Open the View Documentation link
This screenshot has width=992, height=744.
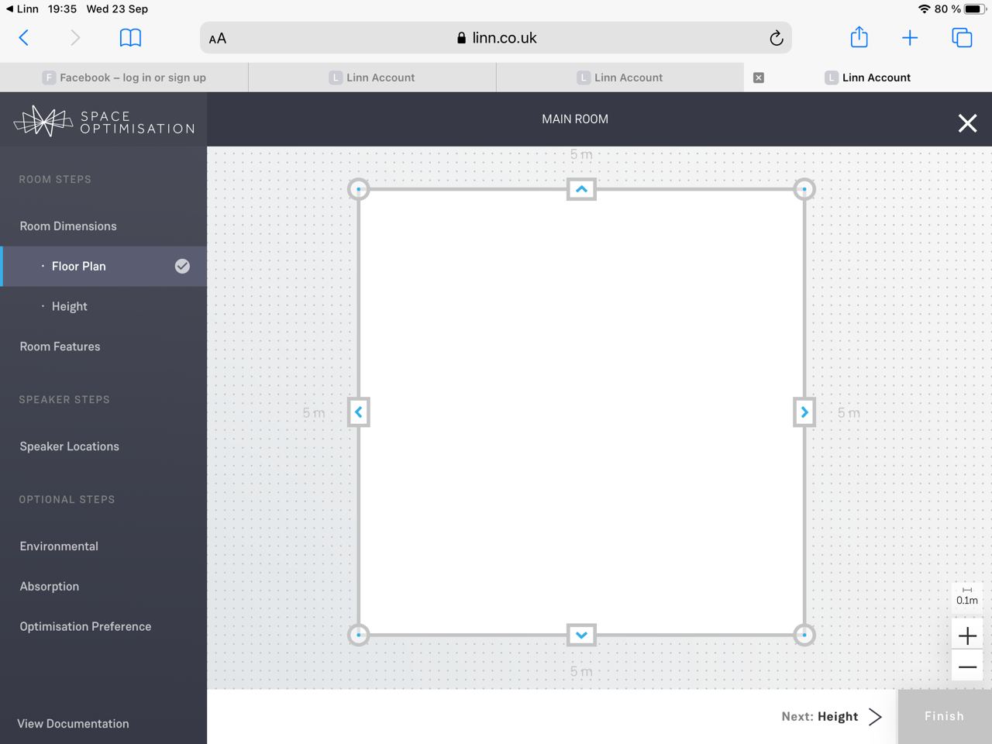pos(73,724)
